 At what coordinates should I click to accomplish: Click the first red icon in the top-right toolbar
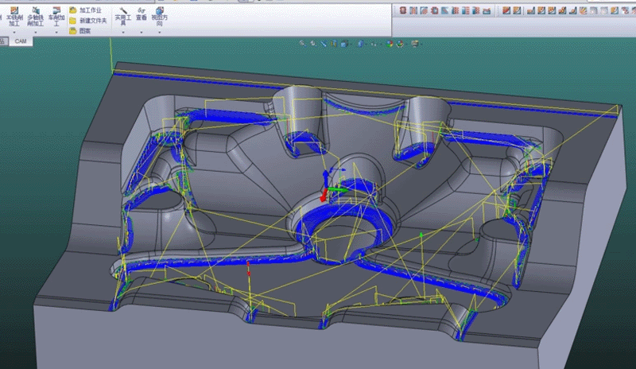point(403,10)
